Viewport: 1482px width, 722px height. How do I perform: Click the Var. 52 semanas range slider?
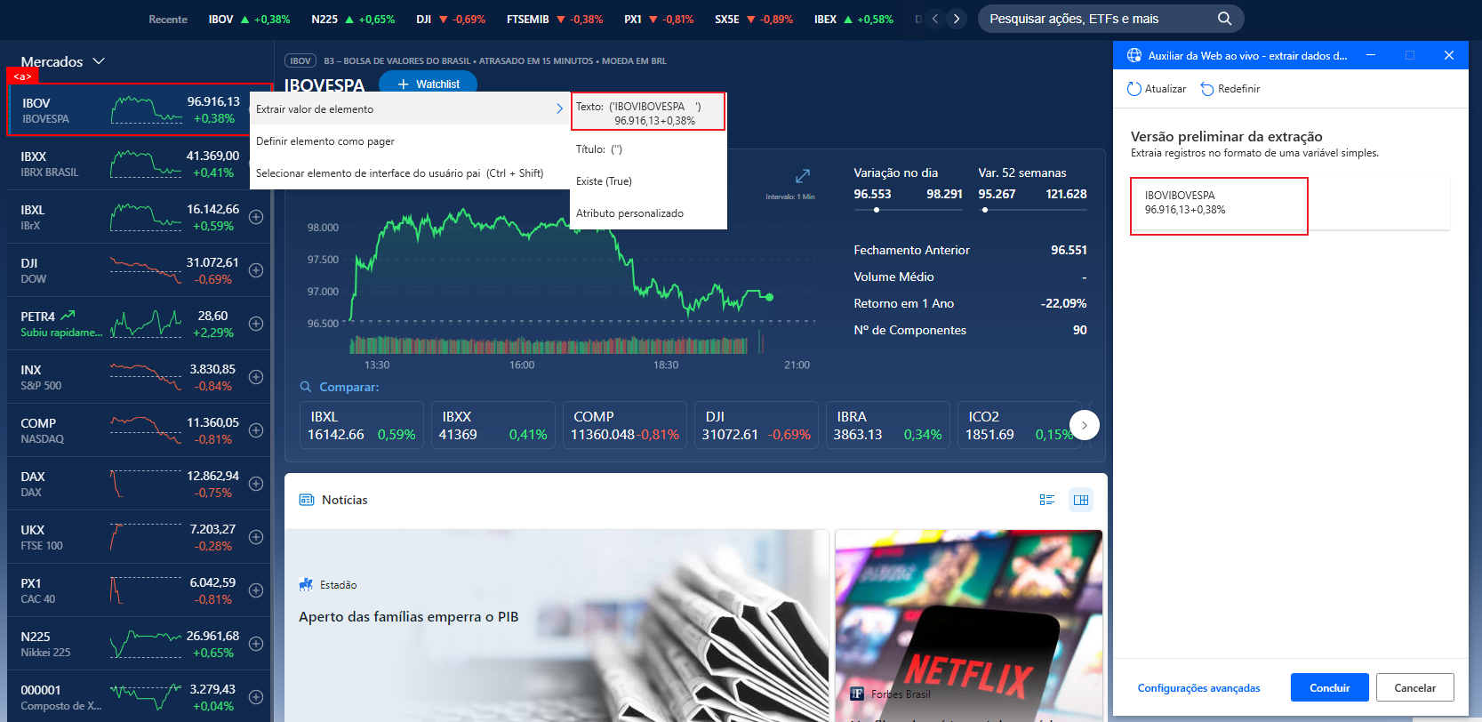coord(1032,210)
